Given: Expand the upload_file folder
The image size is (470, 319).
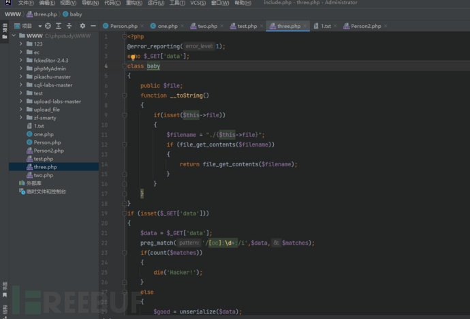Looking at the screenshot, I should click(21, 110).
